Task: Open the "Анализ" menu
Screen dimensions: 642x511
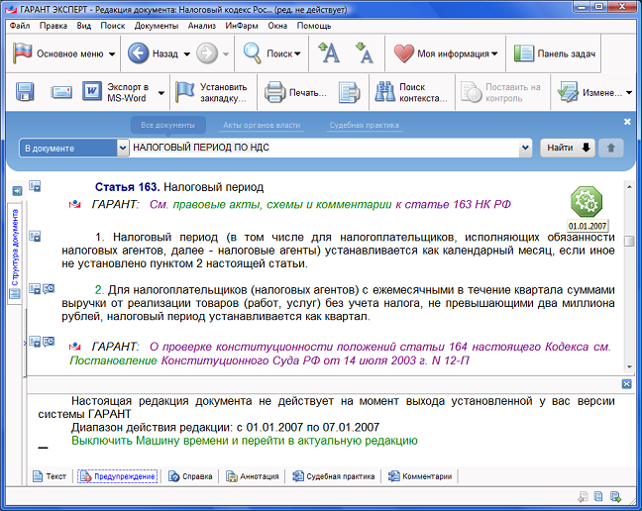Action: (201, 25)
